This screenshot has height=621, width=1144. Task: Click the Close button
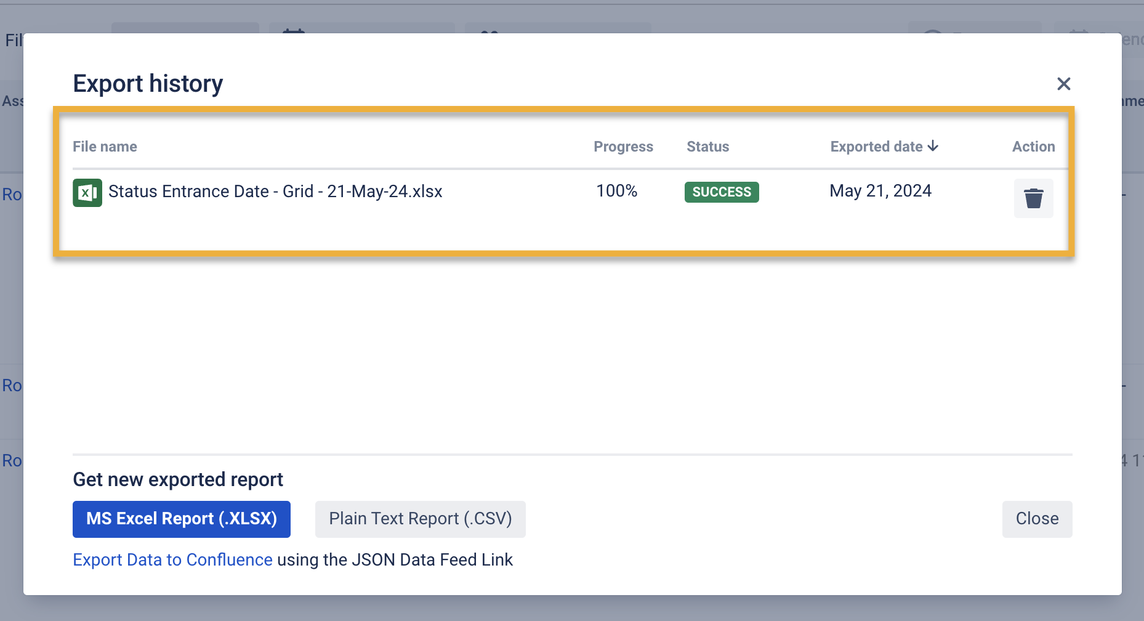tap(1037, 519)
